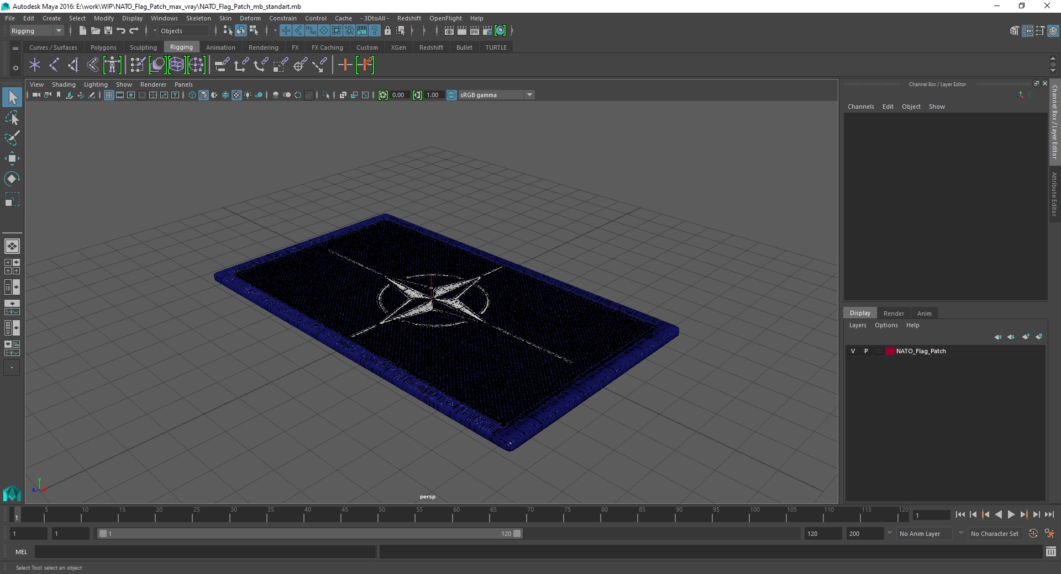Switch to Polygons shelf tab
Image resolution: width=1061 pixels, height=574 pixels.
point(103,47)
